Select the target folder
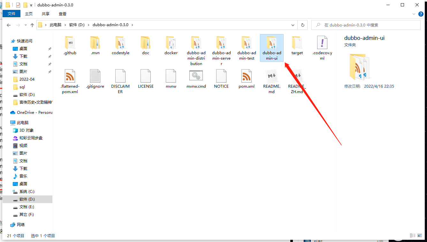The height and width of the screenshot is (242, 427). 297,46
